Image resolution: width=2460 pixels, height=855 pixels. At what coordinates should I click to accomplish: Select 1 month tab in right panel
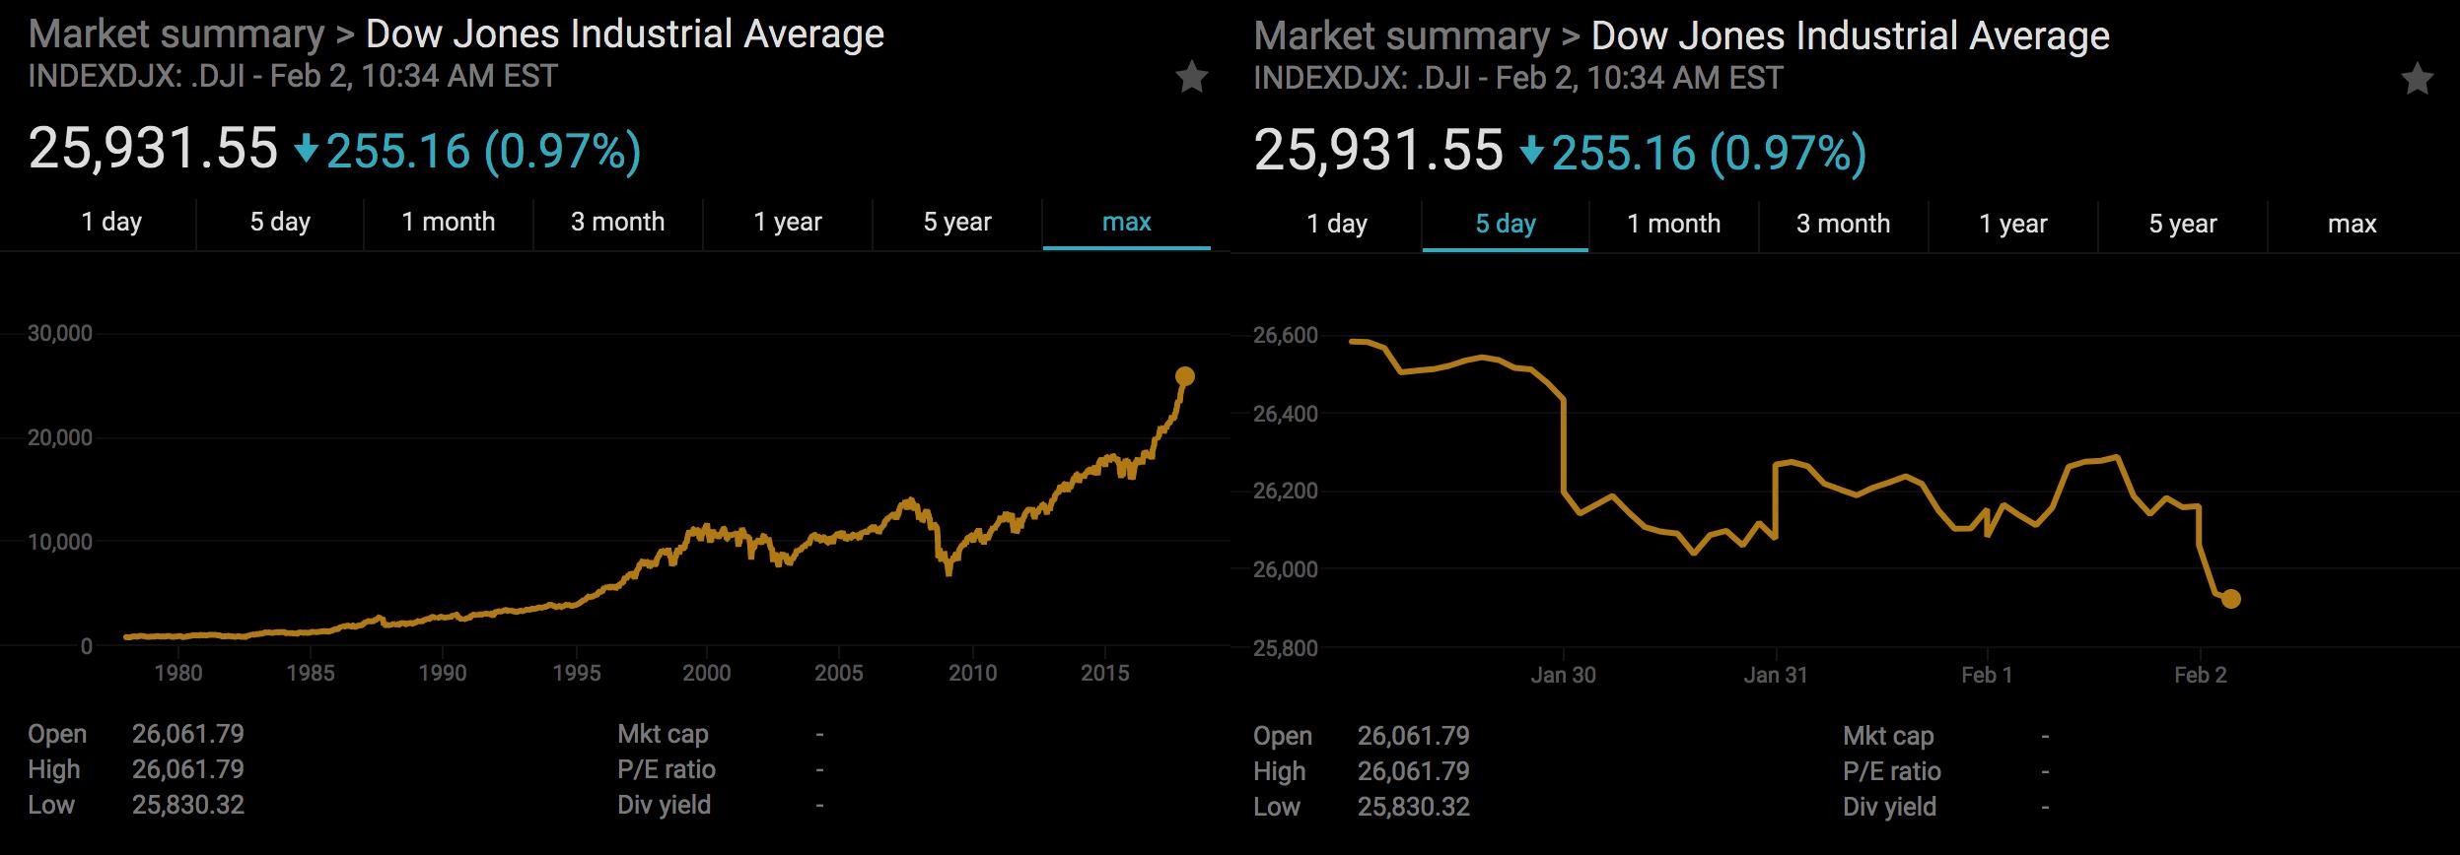pyautogui.click(x=1674, y=224)
